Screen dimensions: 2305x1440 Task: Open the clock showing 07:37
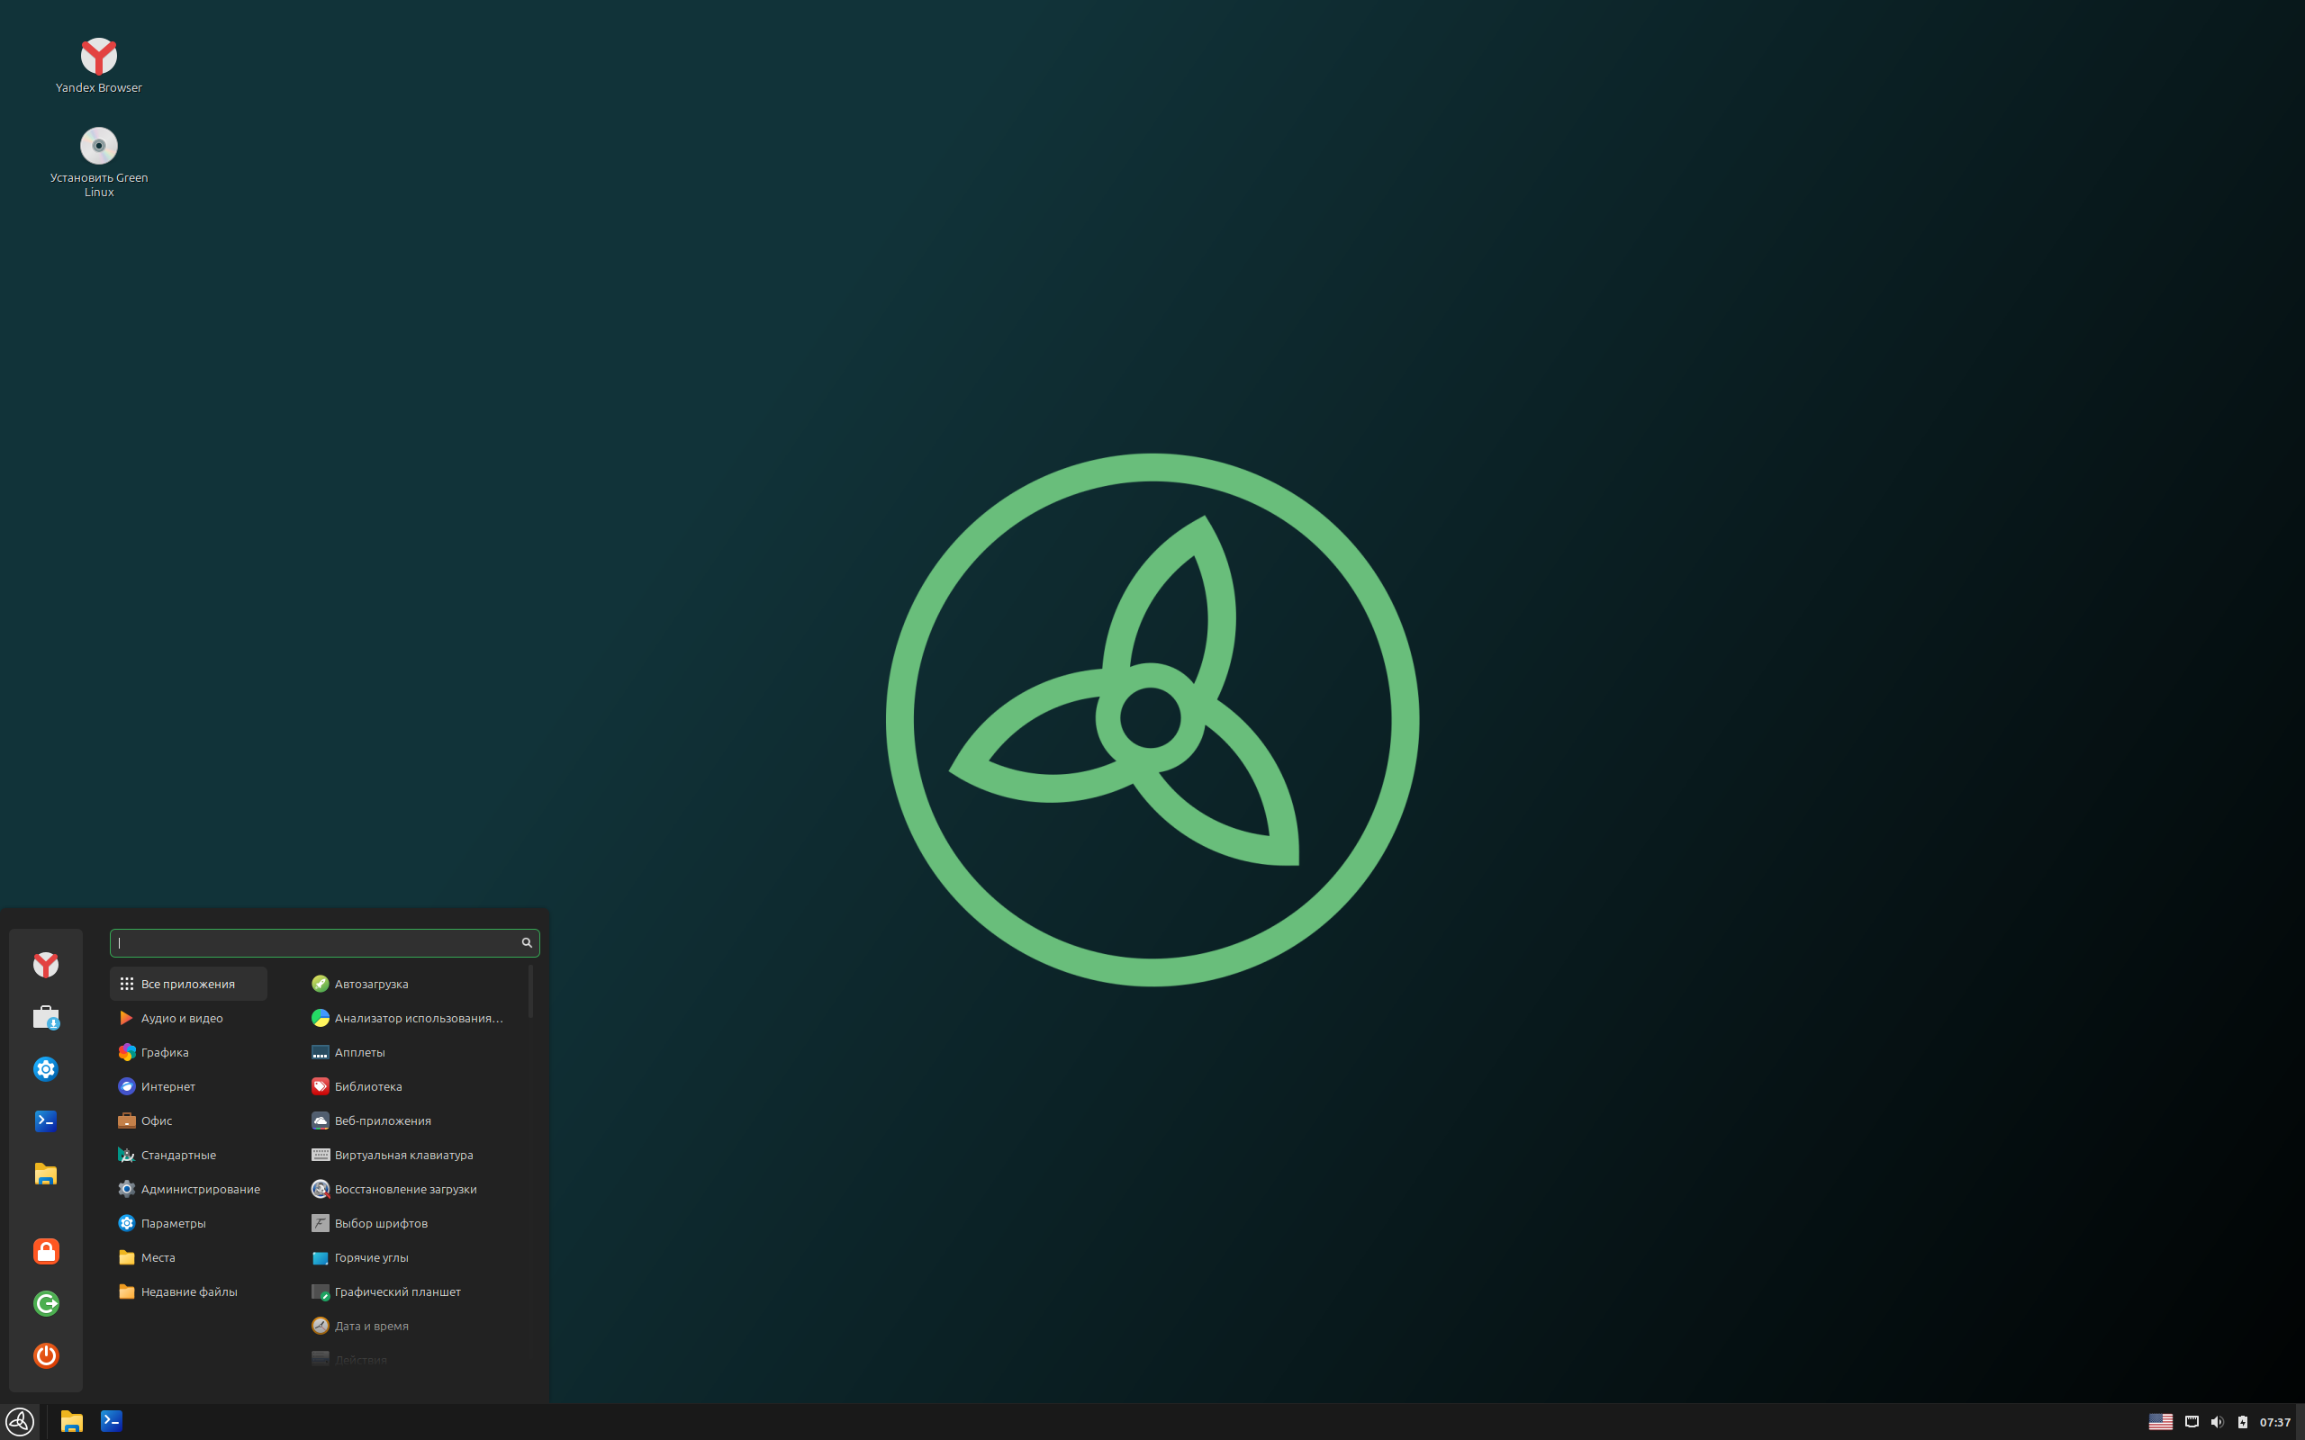2274,1422
